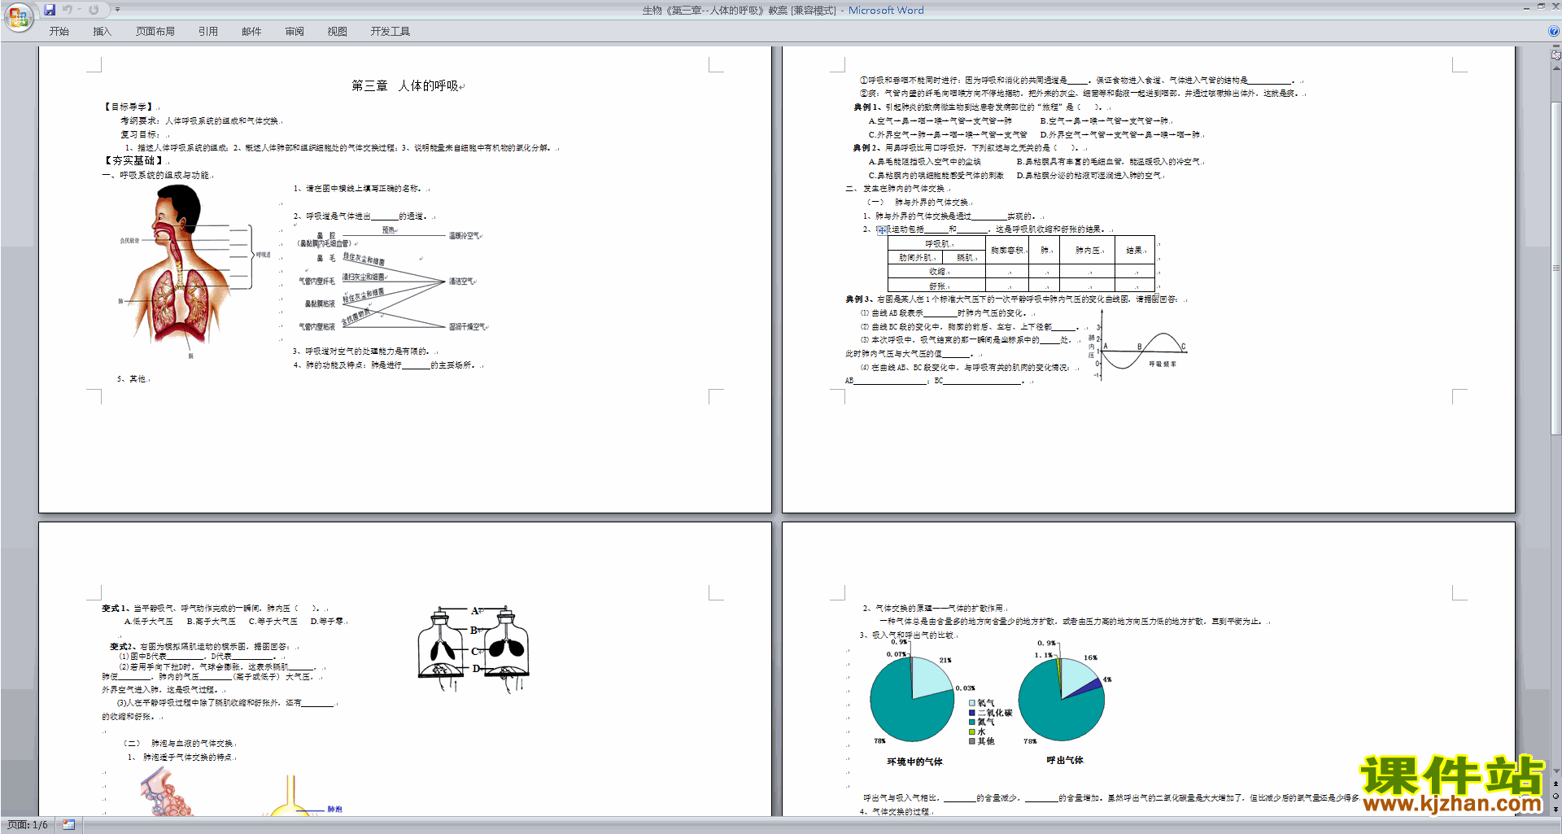Viewport: 1562px width, 834px height.
Task: Click the macro recording icon in status bar
Action: pos(68,825)
